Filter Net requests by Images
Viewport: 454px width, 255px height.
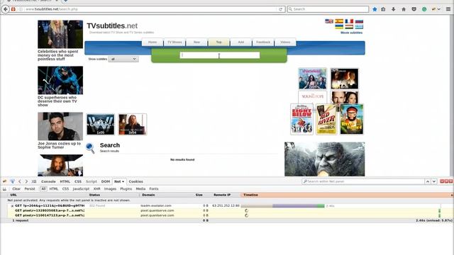click(x=110, y=189)
